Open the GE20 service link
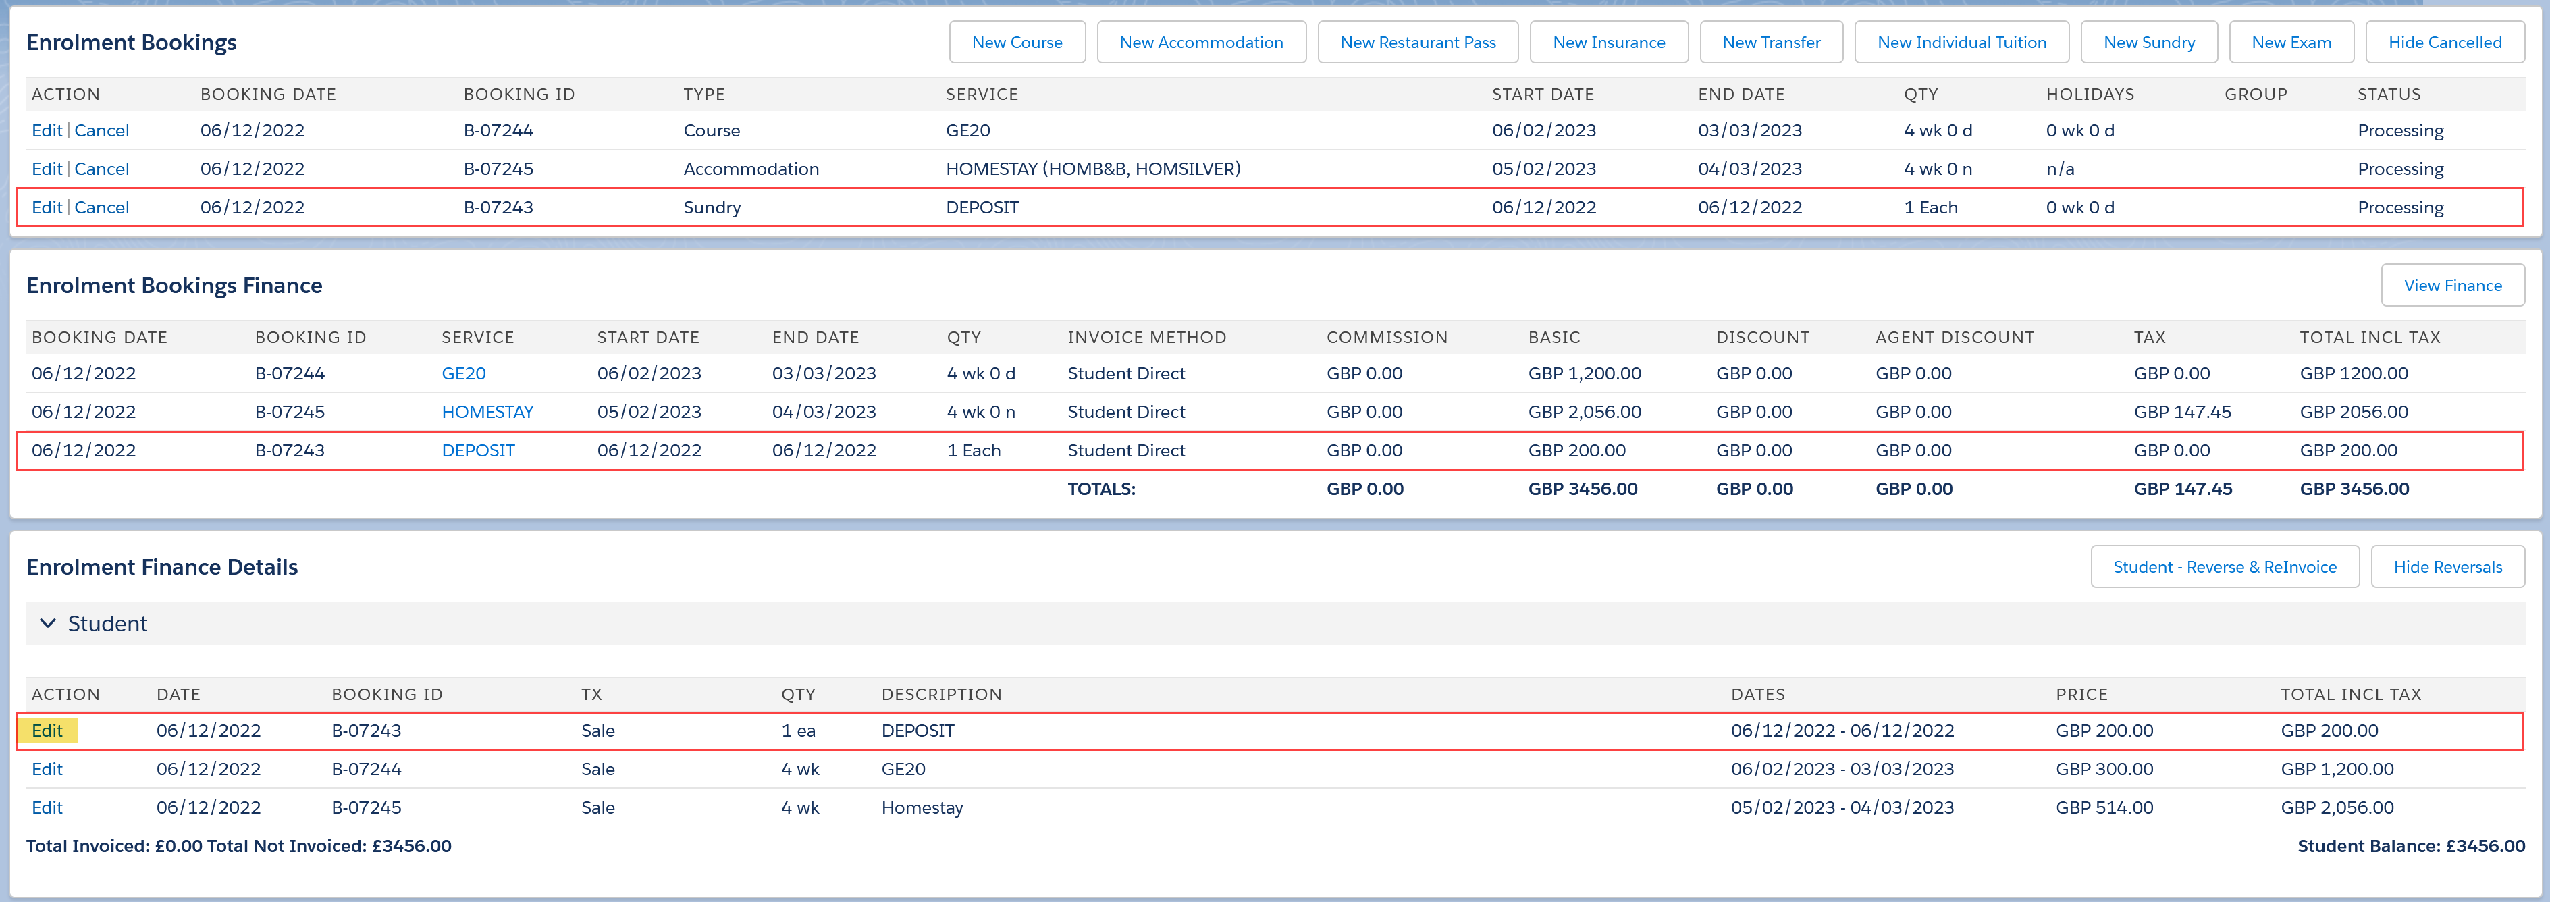Screen dimensions: 2550x902 [463, 374]
